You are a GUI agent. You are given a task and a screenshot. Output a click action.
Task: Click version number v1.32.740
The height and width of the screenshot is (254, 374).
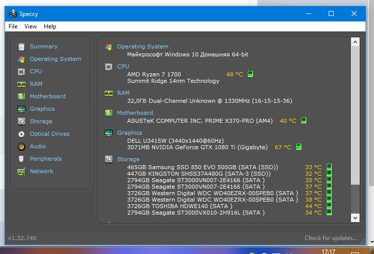(22, 238)
